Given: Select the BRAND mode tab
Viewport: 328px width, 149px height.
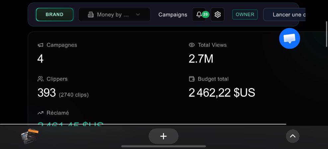Looking at the screenshot, I should 54,15.
